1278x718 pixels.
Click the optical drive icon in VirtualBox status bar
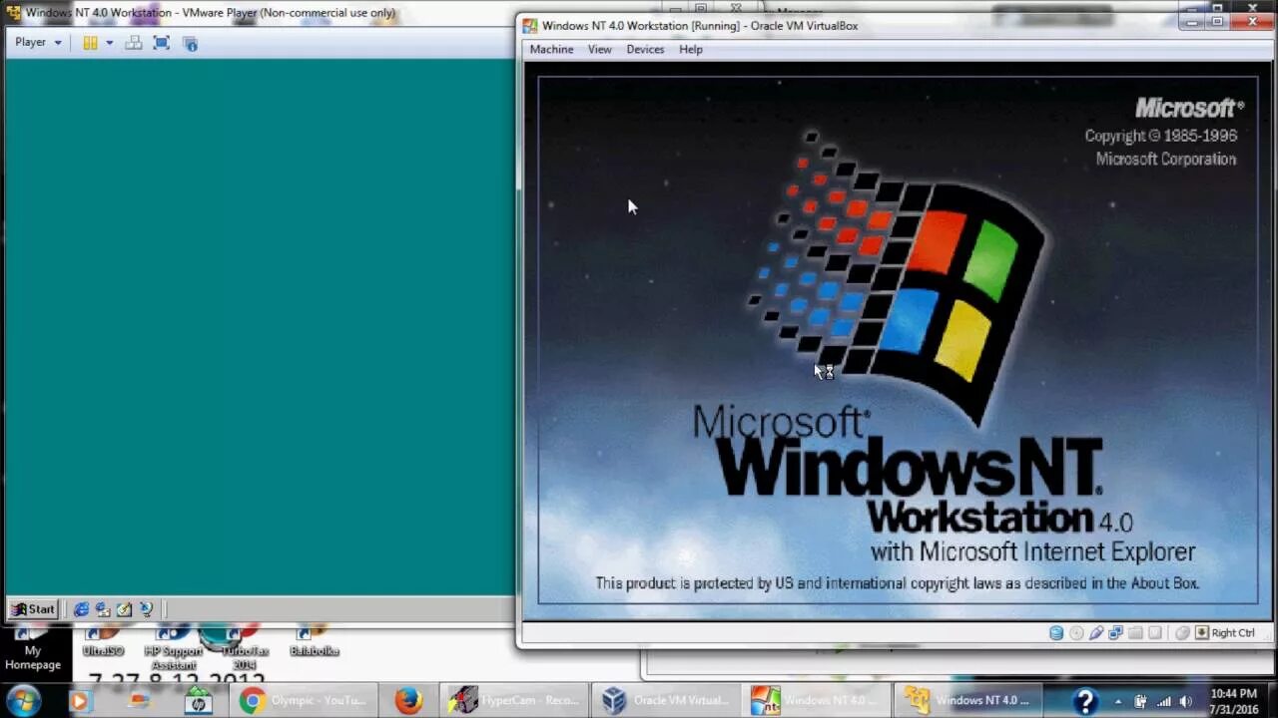click(1076, 632)
